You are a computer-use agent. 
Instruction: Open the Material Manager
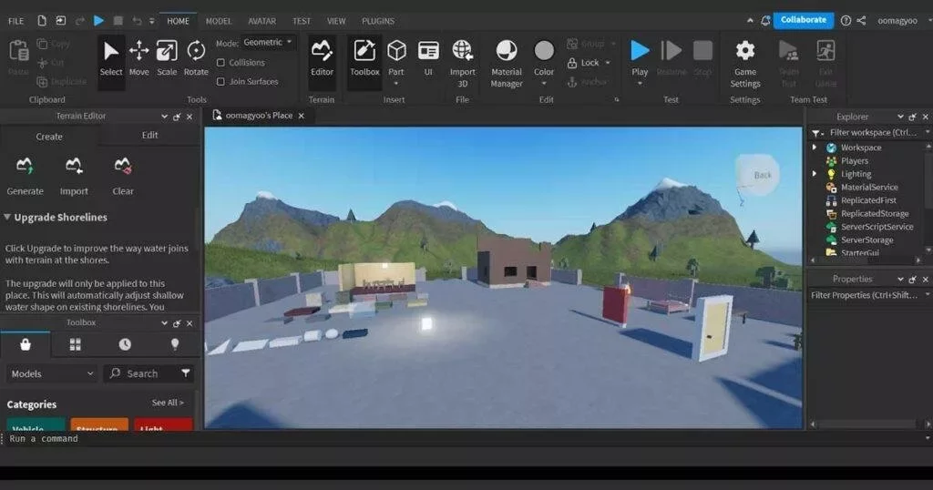(507, 63)
